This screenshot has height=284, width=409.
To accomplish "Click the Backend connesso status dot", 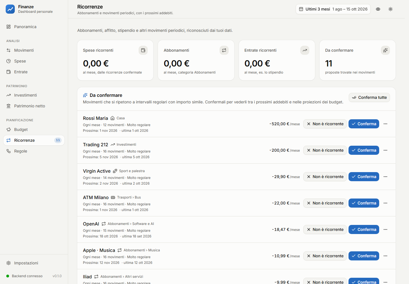I will coord(8,276).
